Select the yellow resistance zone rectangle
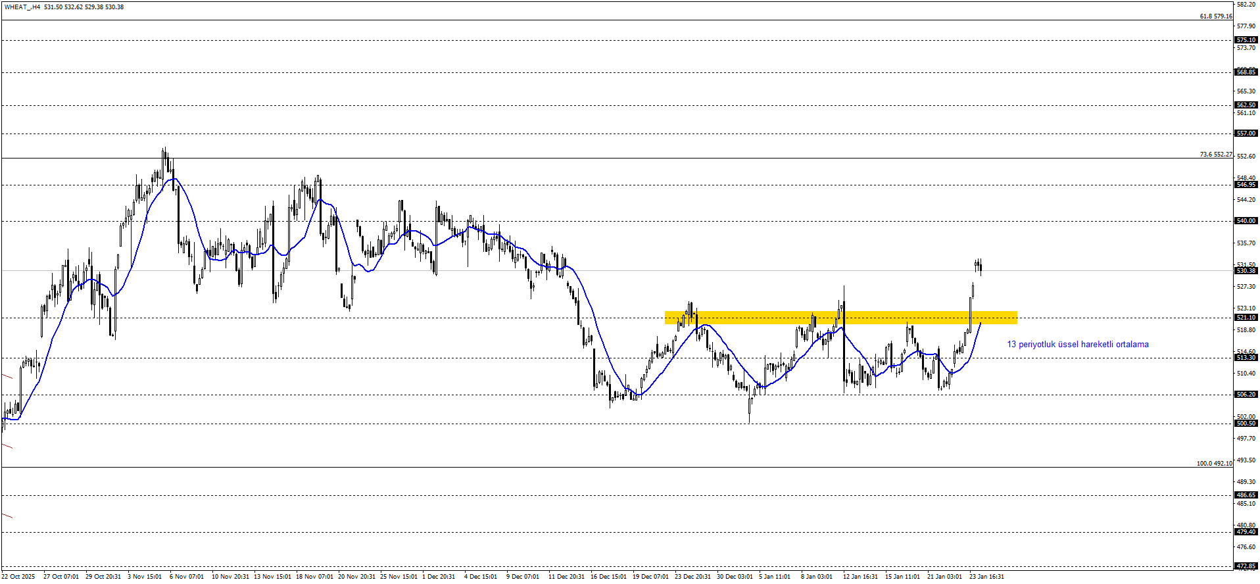 pyautogui.click(x=840, y=318)
